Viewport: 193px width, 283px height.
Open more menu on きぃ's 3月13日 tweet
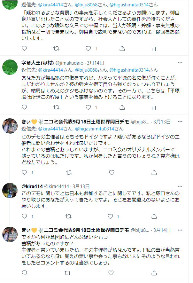point(180,122)
